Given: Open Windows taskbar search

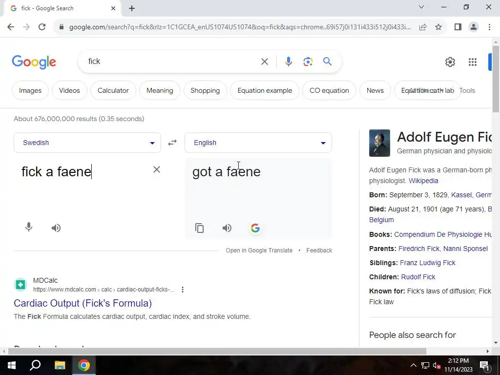Looking at the screenshot, I should pos(35,365).
